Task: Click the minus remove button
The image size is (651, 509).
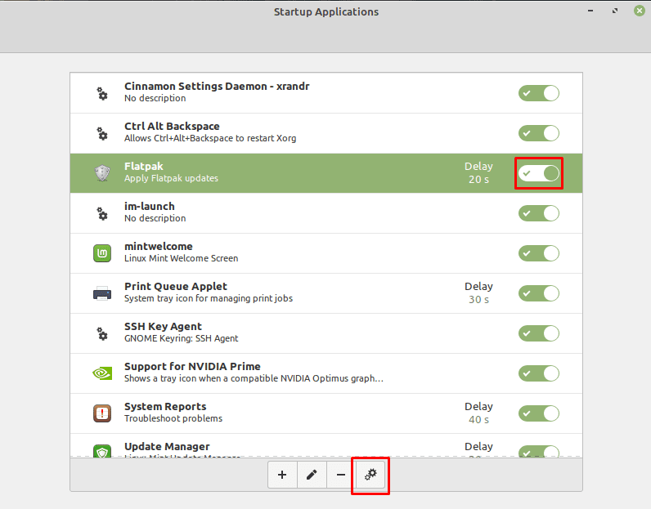Action: pos(341,475)
